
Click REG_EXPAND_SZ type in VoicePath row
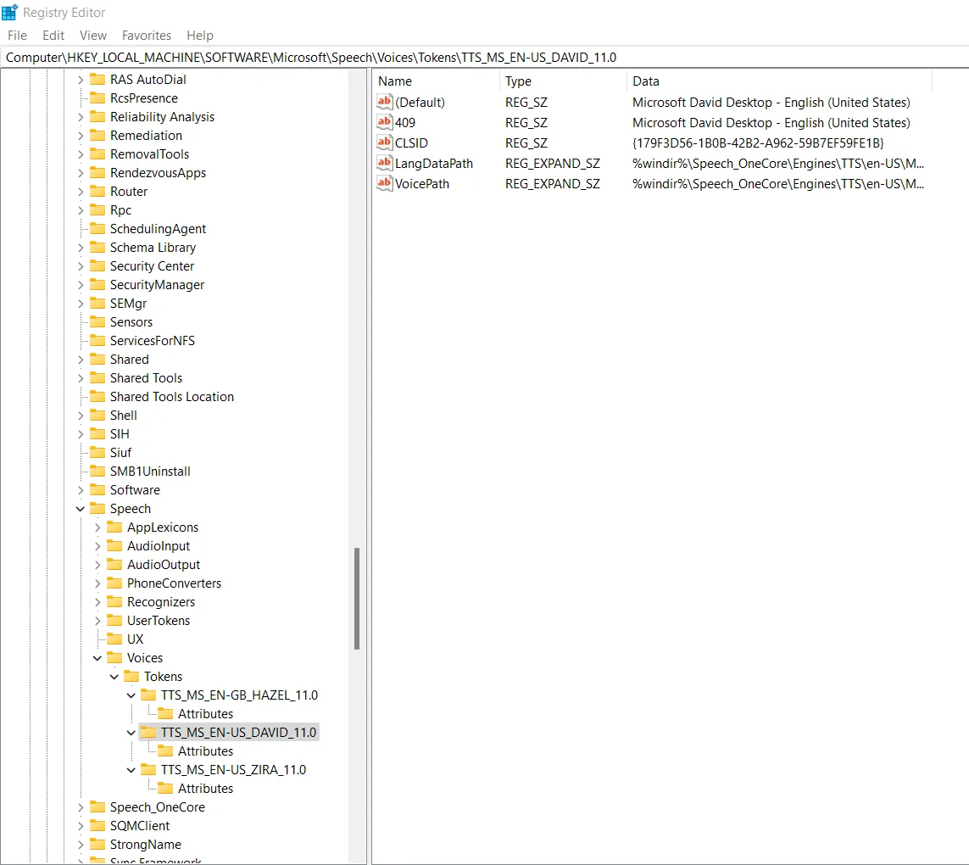tap(552, 184)
